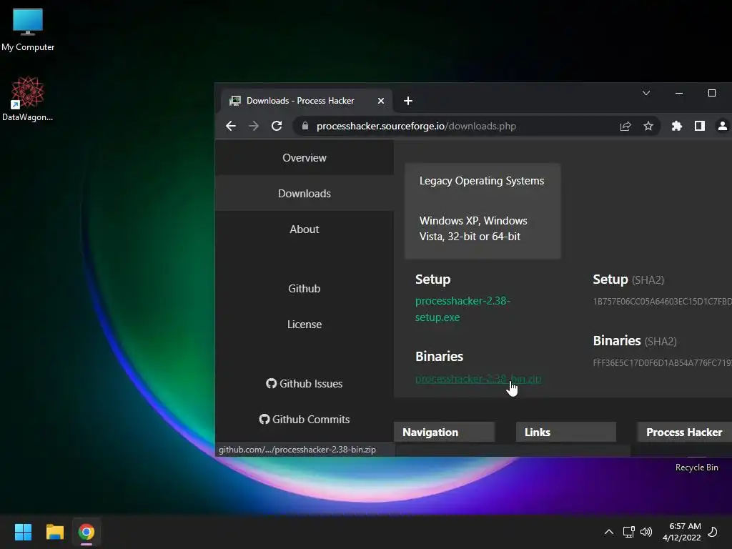
Task: Open the License sidebar link
Action: click(305, 325)
